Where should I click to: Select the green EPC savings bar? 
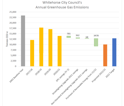pyautogui.click(x=69, y=37)
